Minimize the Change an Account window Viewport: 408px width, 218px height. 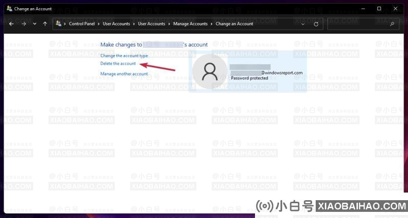[363, 9]
